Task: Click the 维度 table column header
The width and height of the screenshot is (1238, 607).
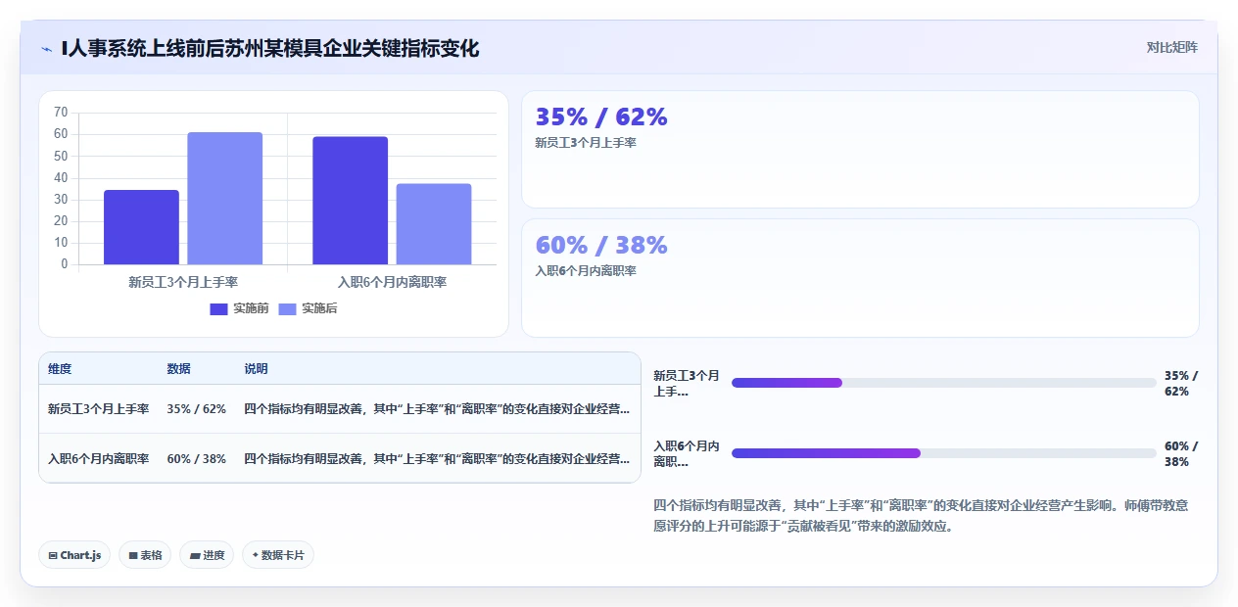Action: point(60,369)
